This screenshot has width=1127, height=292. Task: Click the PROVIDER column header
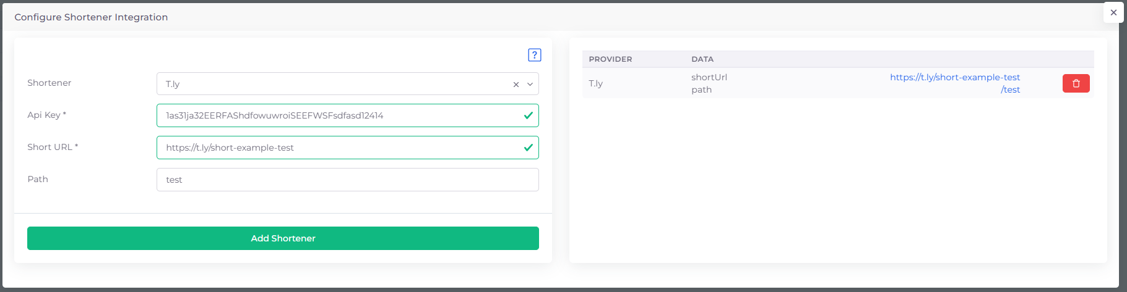[x=610, y=59]
